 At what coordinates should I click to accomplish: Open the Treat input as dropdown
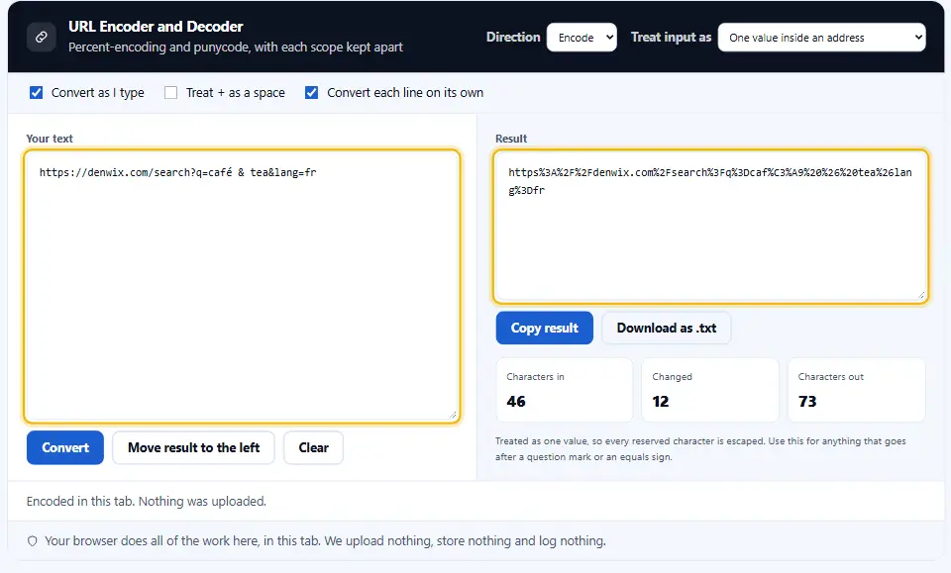(822, 38)
